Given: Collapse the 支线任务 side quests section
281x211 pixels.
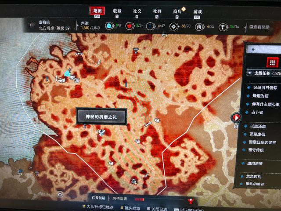Looking at the screenshot, I should click(249, 73).
